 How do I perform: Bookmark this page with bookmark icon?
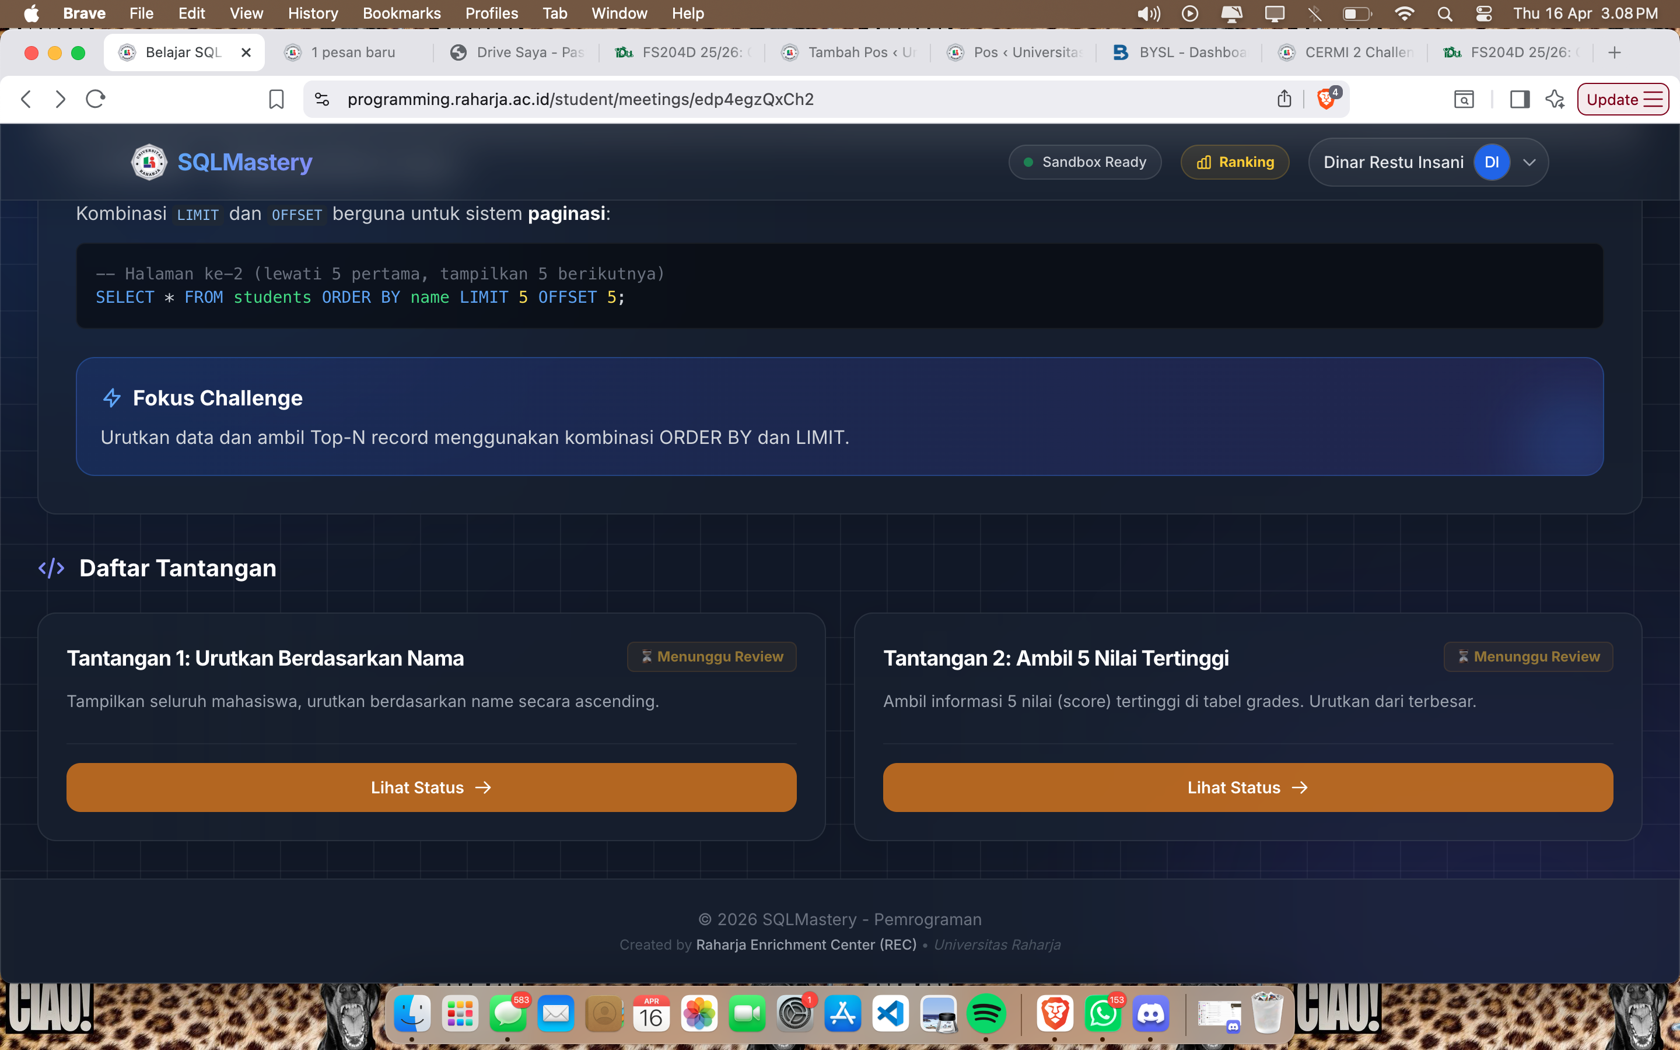point(275,99)
